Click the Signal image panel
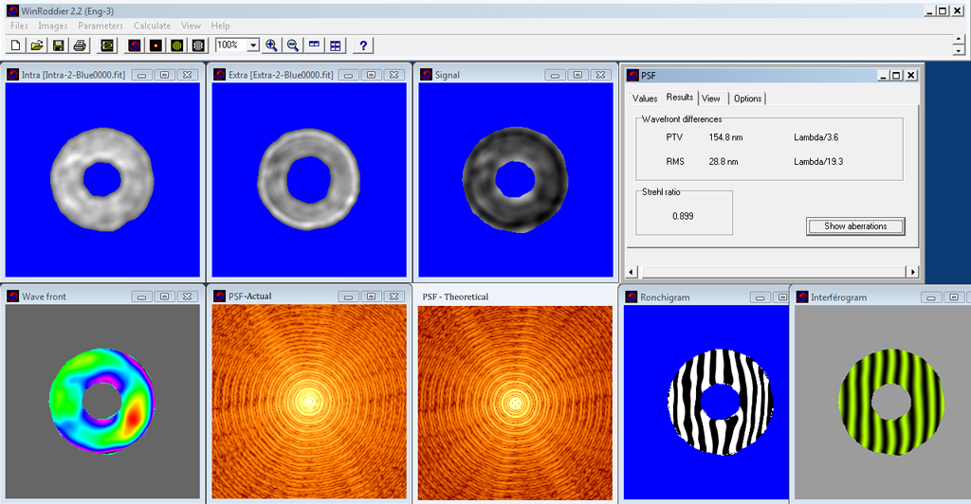The image size is (971, 504). [516, 180]
